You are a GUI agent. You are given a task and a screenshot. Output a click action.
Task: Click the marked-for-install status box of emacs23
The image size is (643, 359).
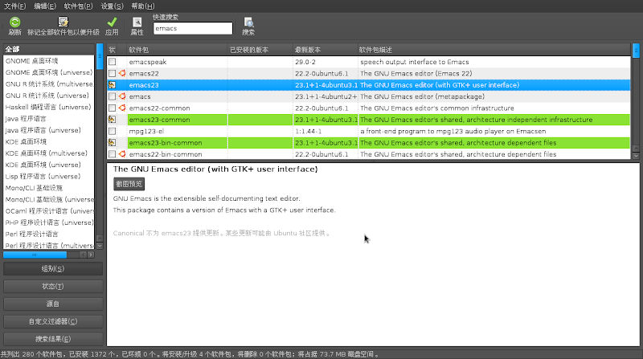click(112, 85)
